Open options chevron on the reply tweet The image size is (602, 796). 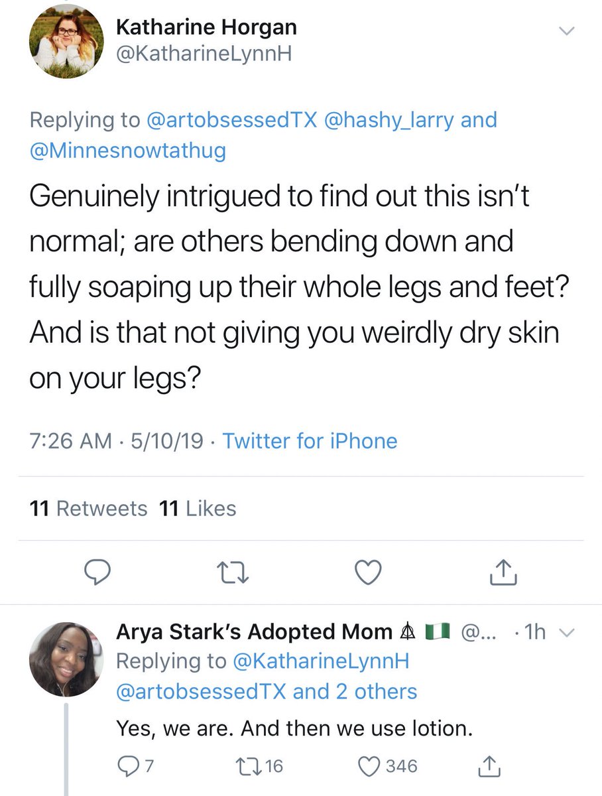[x=566, y=633]
